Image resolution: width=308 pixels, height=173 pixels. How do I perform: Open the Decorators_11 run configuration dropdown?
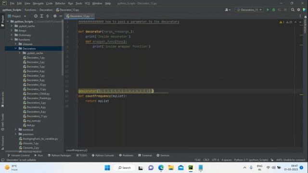(249, 10)
